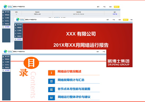The image size is (145, 102).
Task: Click the Netflow chat icon in contents window sidebar
Action: click(x=3, y=65)
